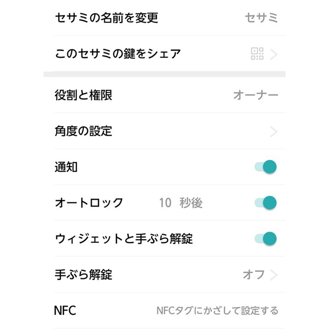Open the chevron next to オフ
The height and width of the screenshot is (329, 329).
coord(274,275)
